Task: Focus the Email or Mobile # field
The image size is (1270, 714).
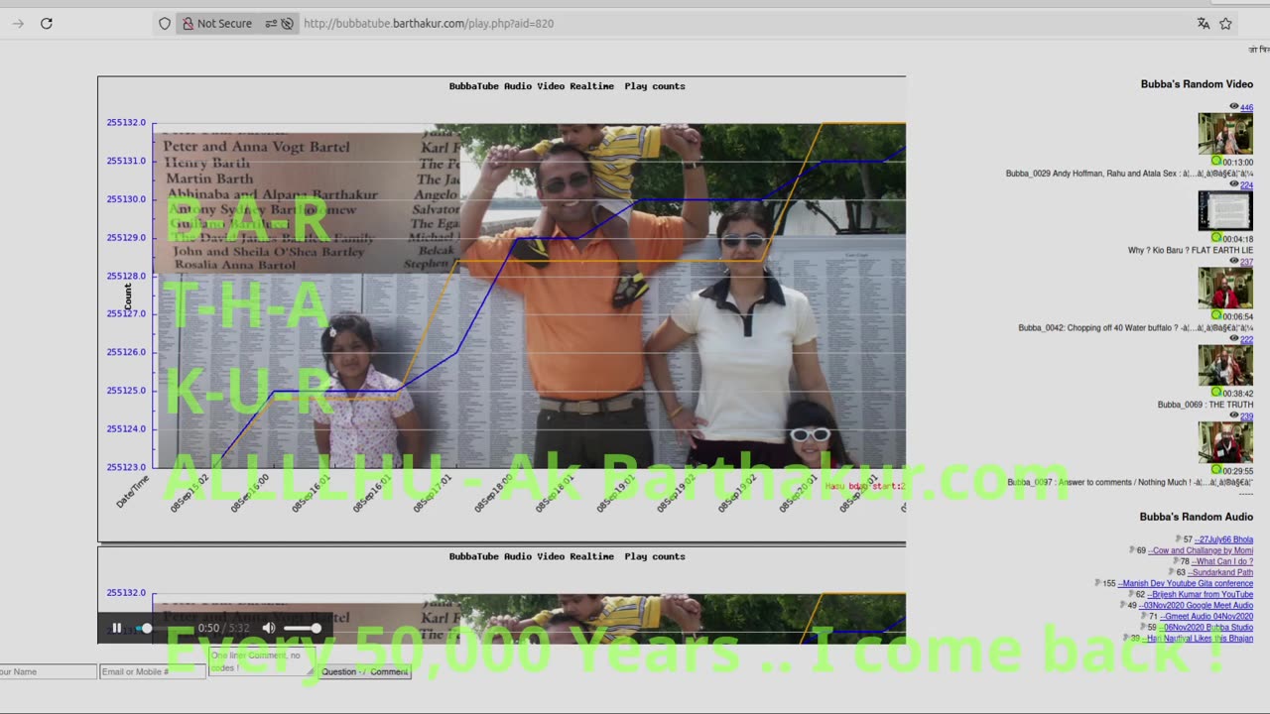Action: (153, 671)
